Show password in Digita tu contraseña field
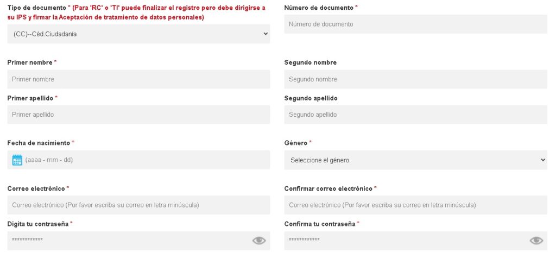This screenshot has height=258, width=556. 259,241
